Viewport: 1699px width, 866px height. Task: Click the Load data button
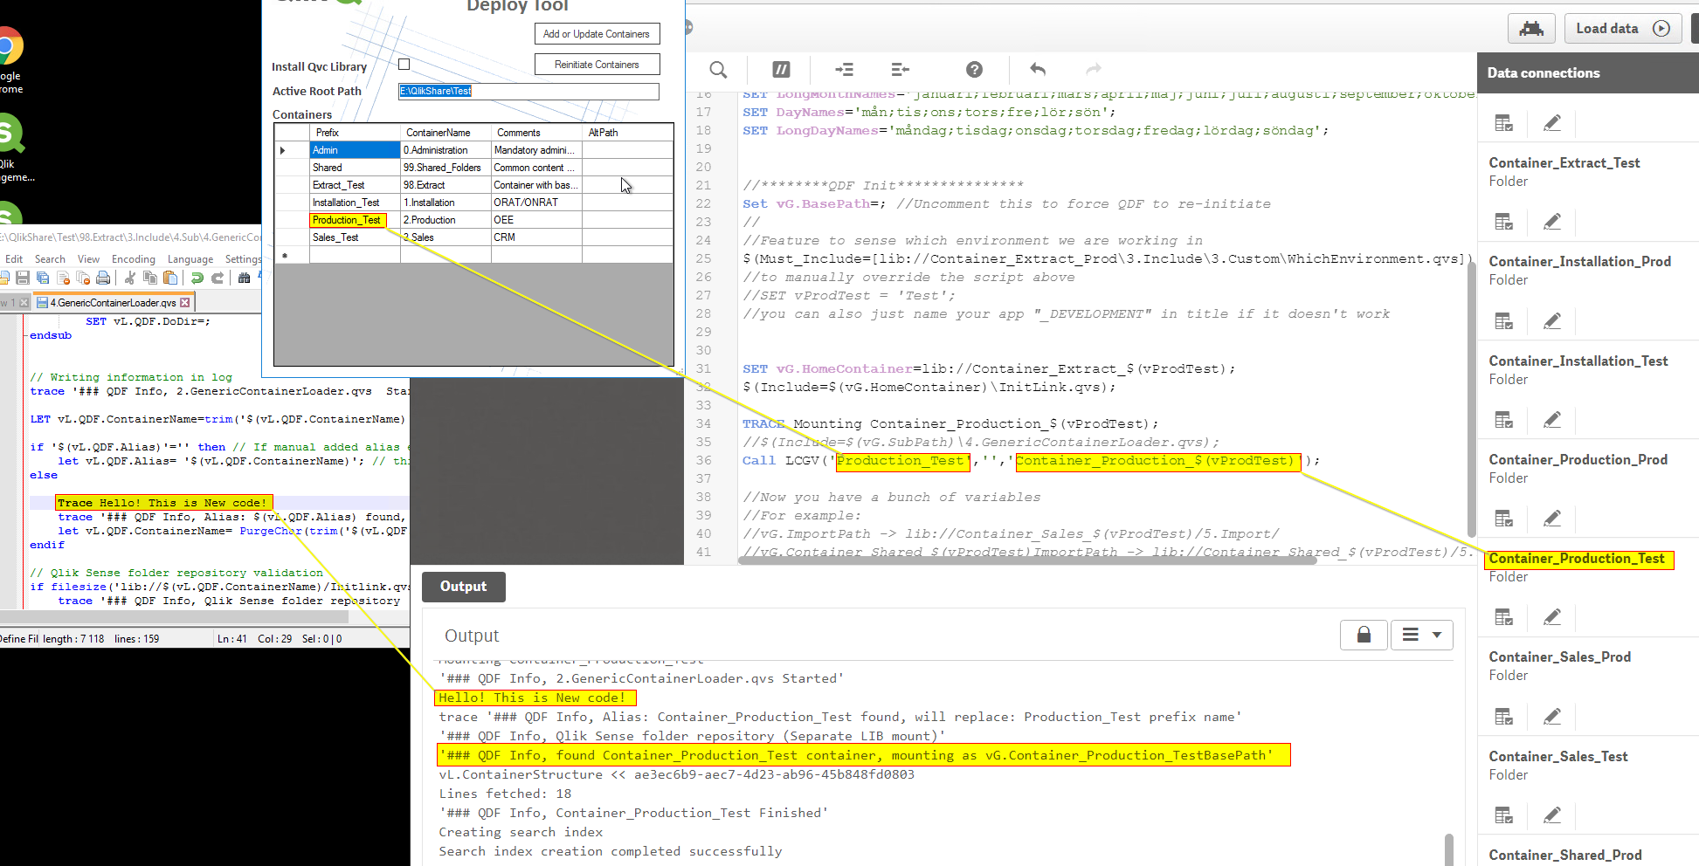click(1622, 29)
